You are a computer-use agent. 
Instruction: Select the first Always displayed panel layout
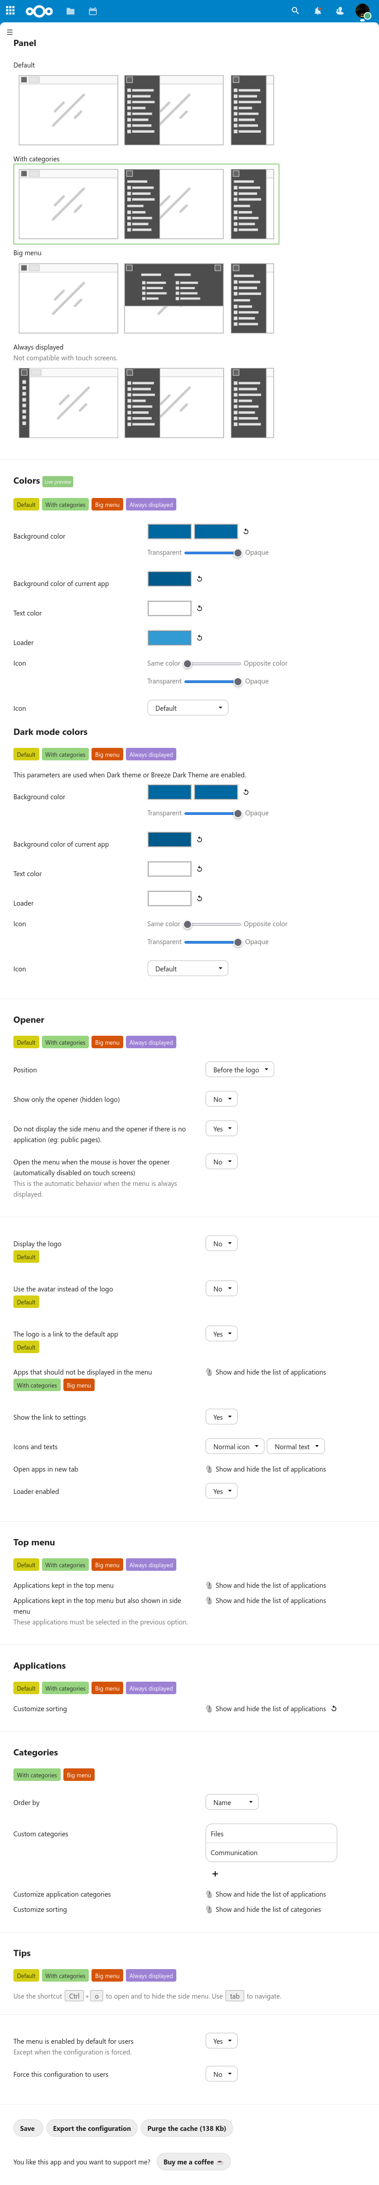(x=69, y=403)
